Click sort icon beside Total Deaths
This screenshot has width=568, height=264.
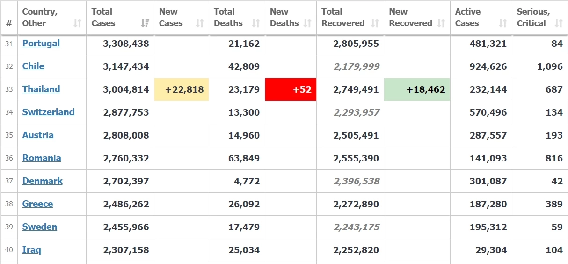[256, 23]
